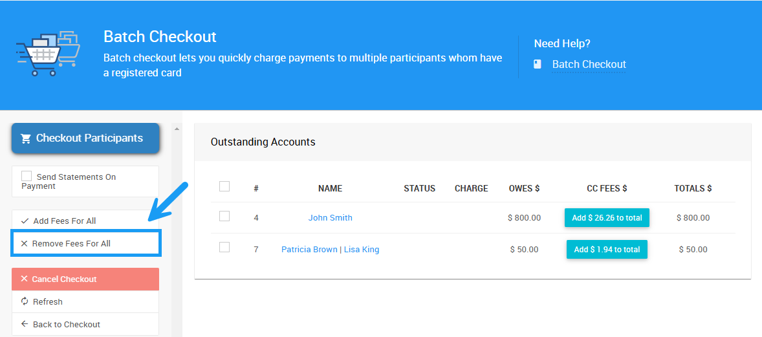Open John Smith's account link

point(330,218)
